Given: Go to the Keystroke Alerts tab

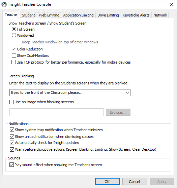Looking at the screenshot, I should pos(136,15).
